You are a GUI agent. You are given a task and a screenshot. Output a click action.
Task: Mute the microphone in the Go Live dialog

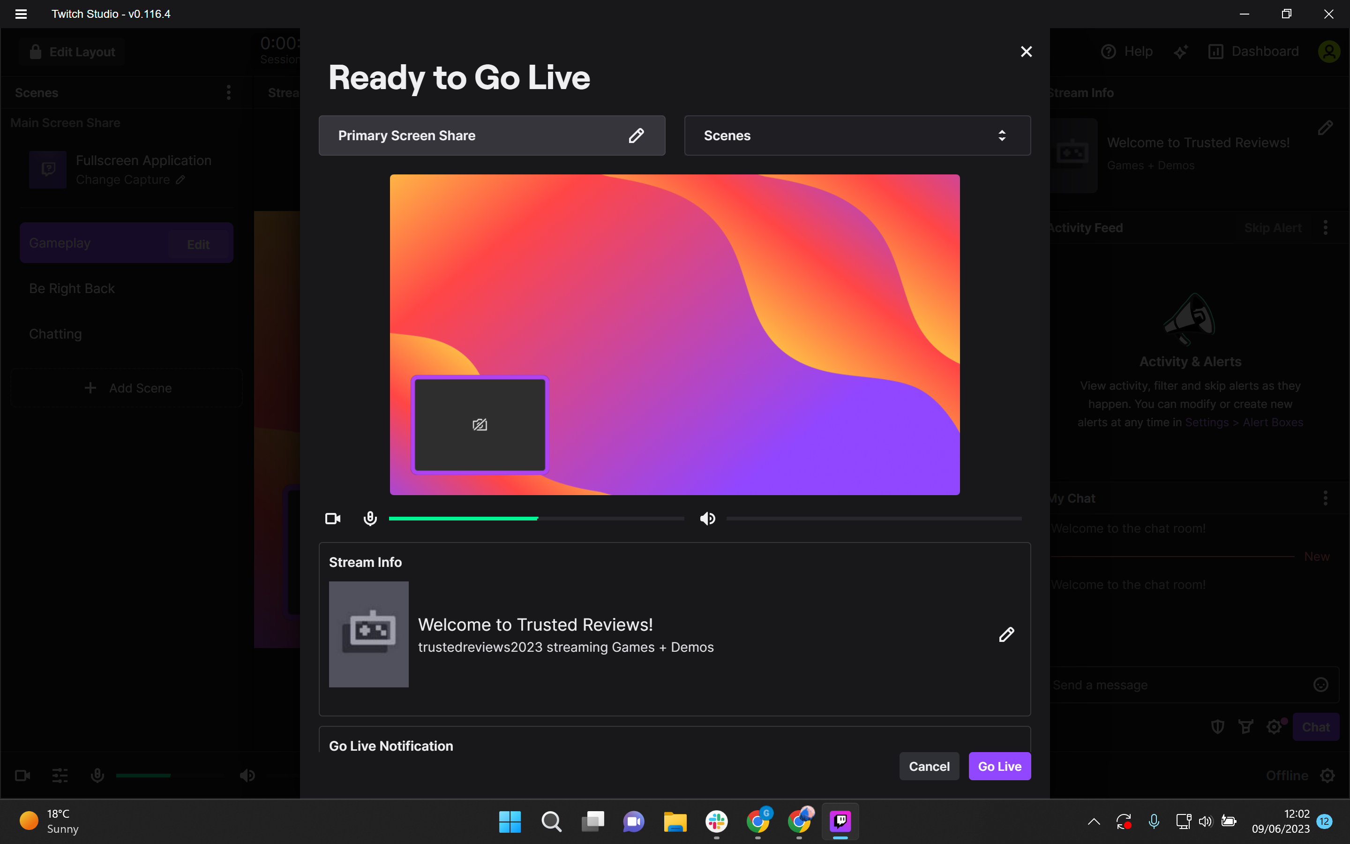(370, 519)
